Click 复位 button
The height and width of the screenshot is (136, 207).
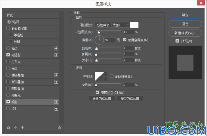click(x=185, y=24)
